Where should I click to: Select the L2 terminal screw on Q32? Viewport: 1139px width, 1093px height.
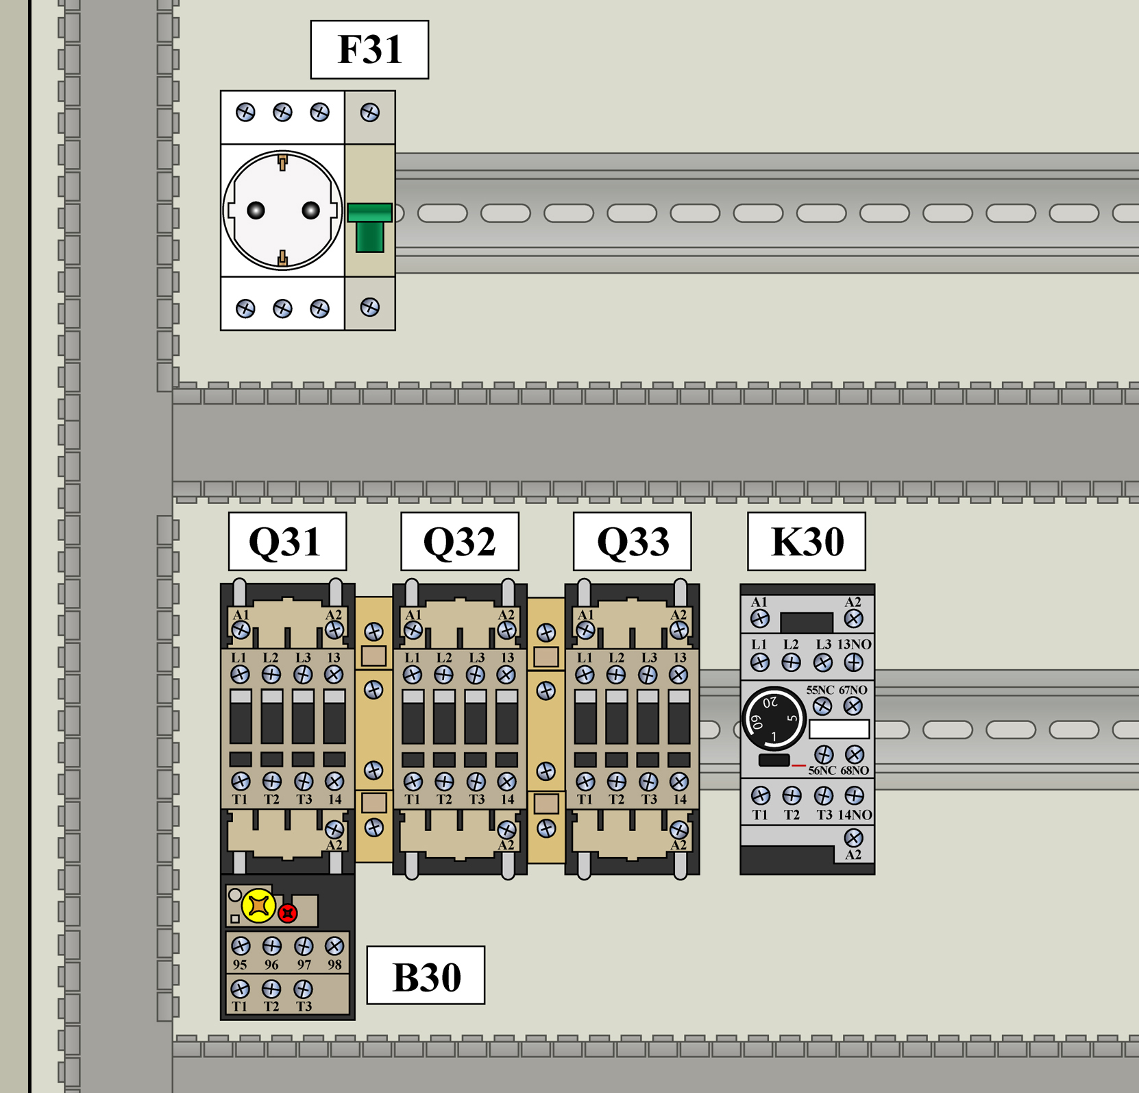point(443,675)
